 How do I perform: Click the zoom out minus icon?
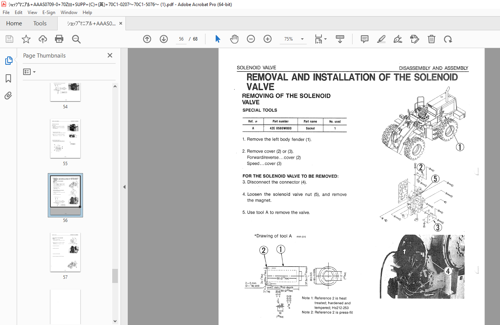251,39
